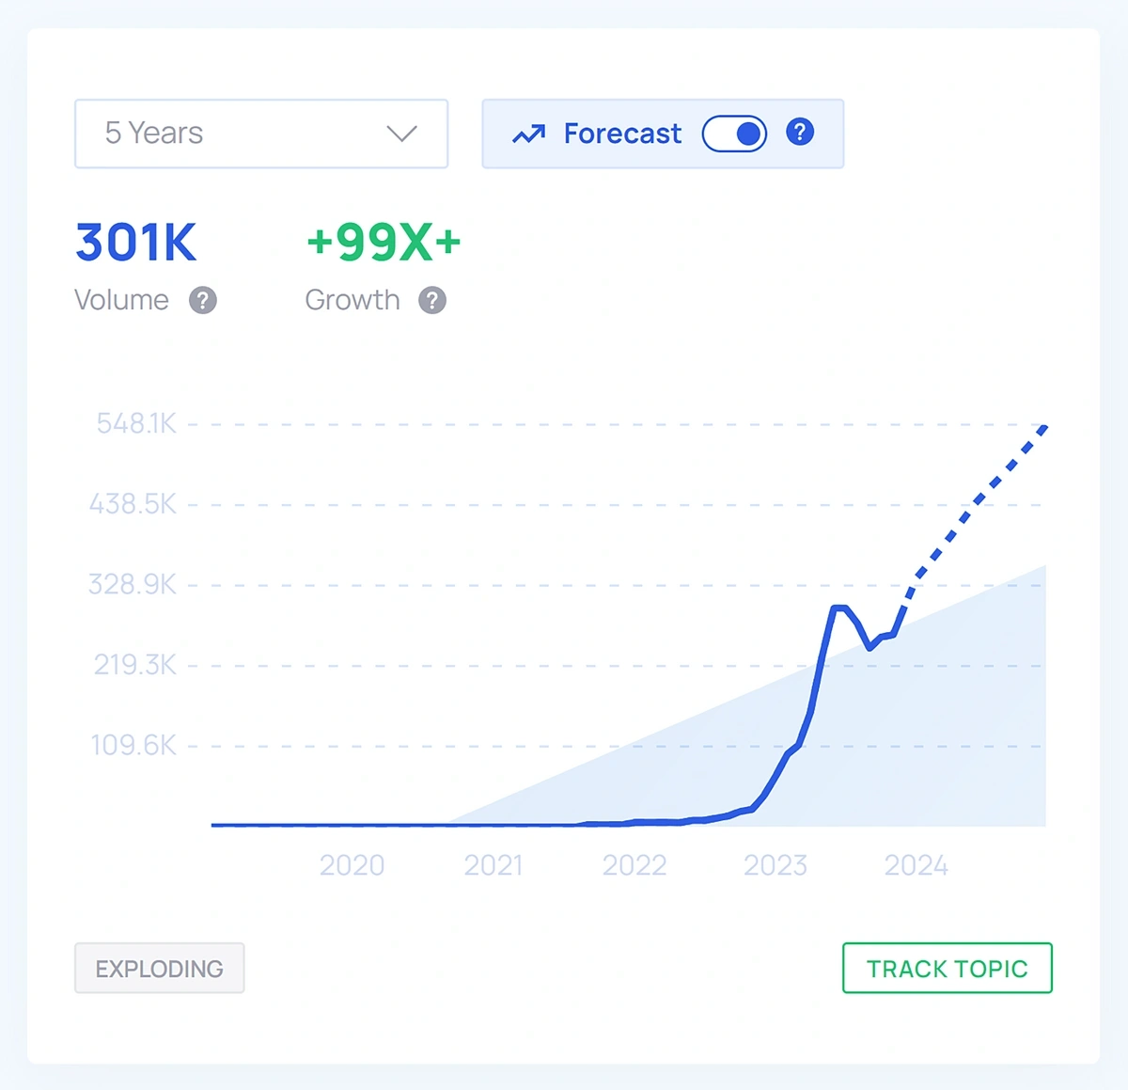The image size is (1128, 1090).
Task: Open the 5 Years time range dropdown
Action: [260, 134]
